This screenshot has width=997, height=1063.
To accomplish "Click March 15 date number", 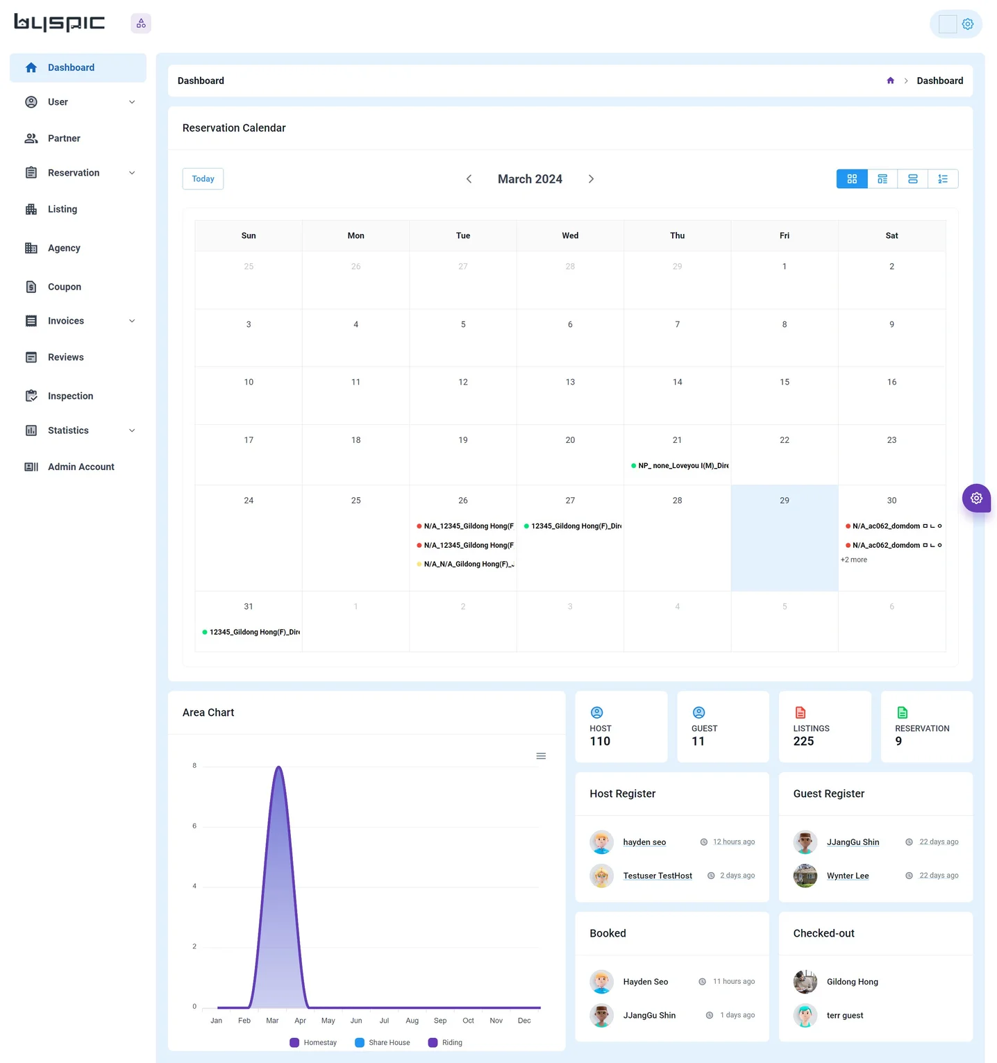I will coord(785,382).
